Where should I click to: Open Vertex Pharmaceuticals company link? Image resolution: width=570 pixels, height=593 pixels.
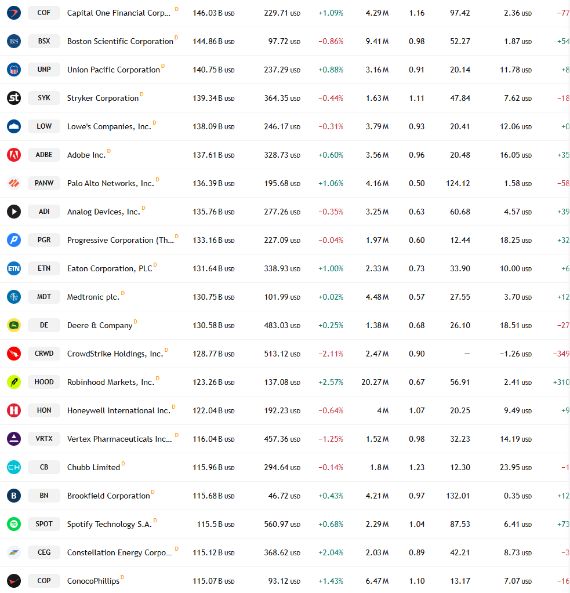pos(119,439)
